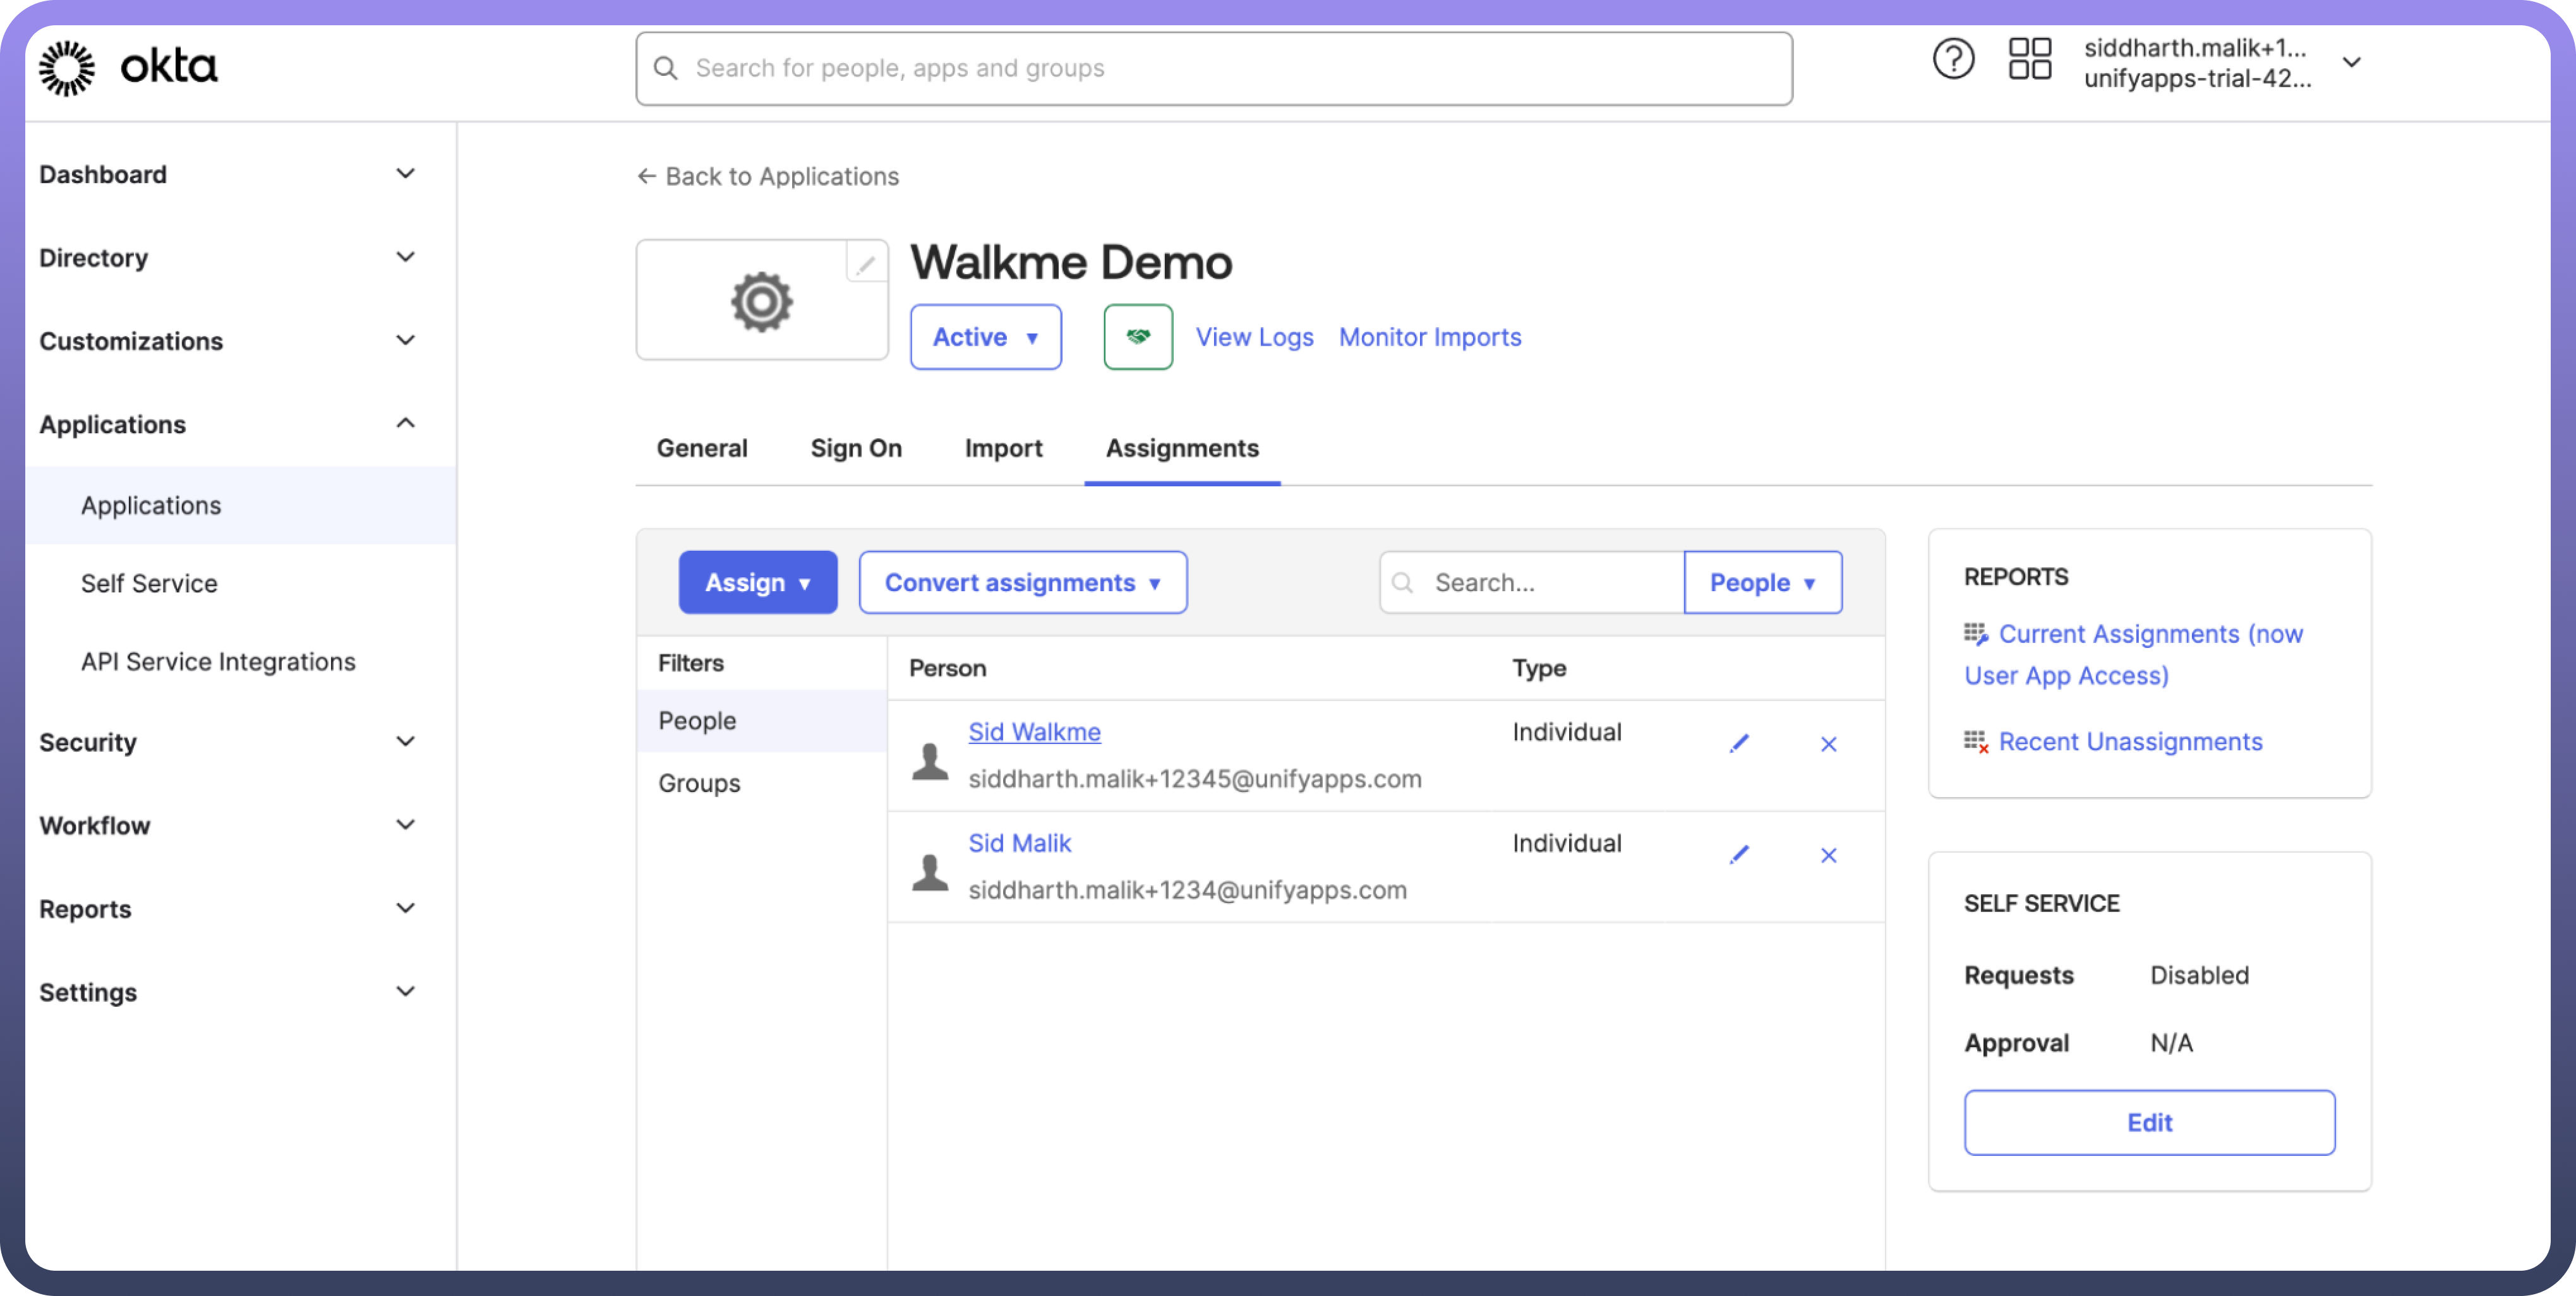Open the People search filter dropdown

tap(1762, 582)
